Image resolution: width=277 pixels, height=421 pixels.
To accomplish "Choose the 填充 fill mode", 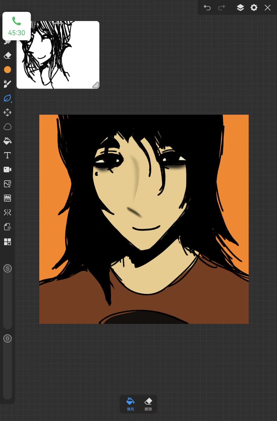I will [x=130, y=405].
